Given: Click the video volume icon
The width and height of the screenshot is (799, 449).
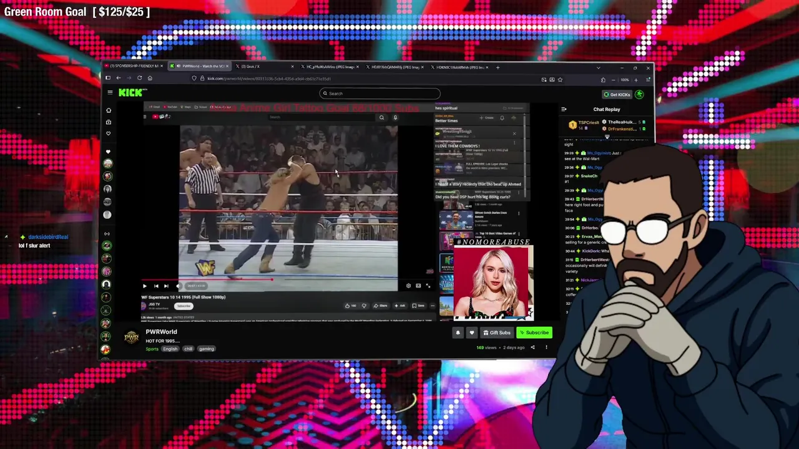Looking at the screenshot, I should (x=177, y=286).
